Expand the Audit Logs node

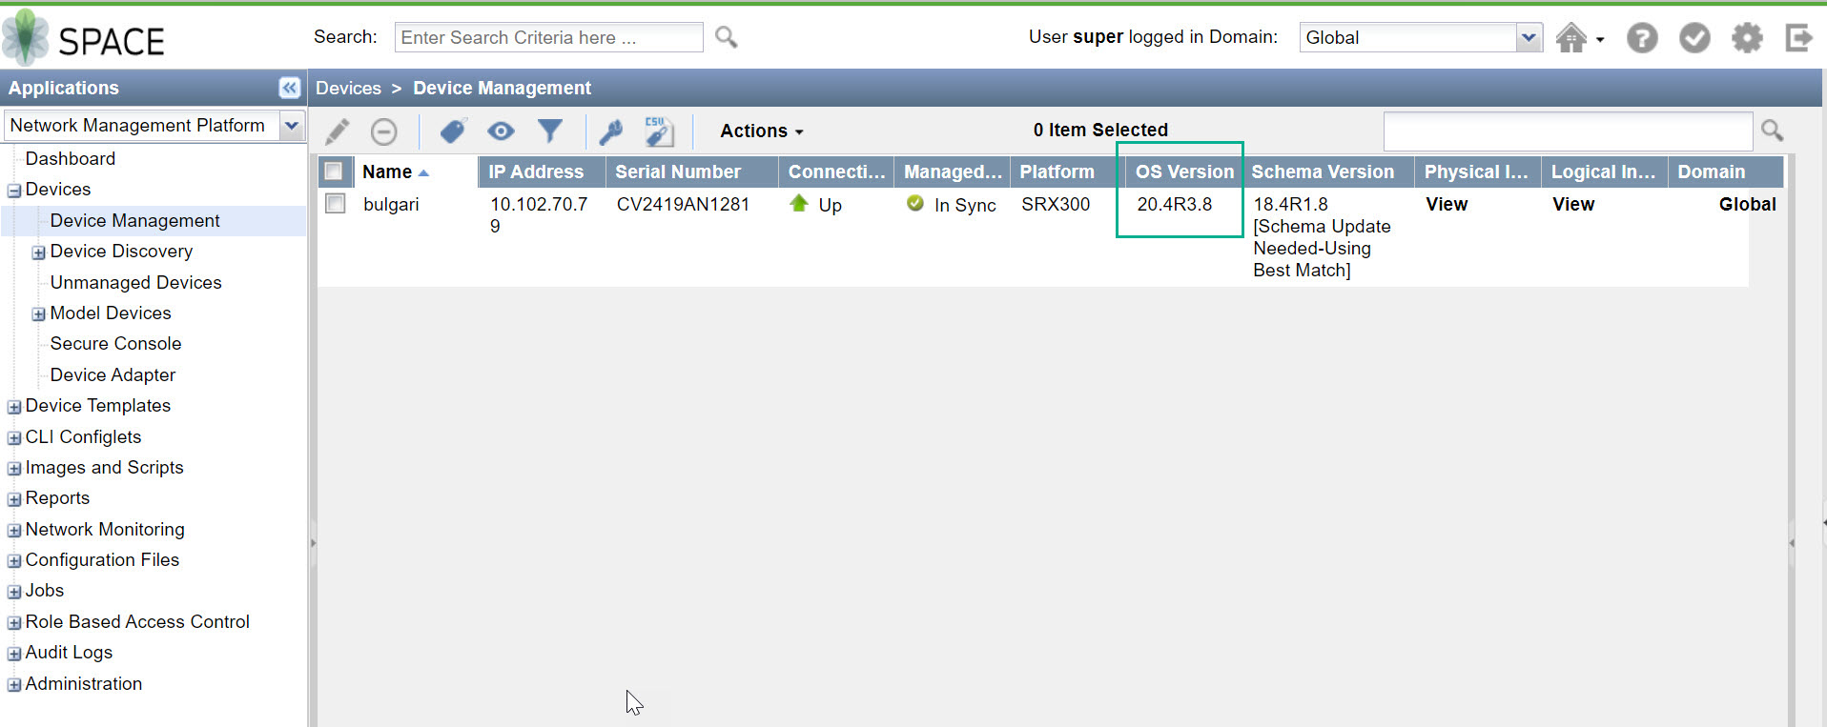14,654
